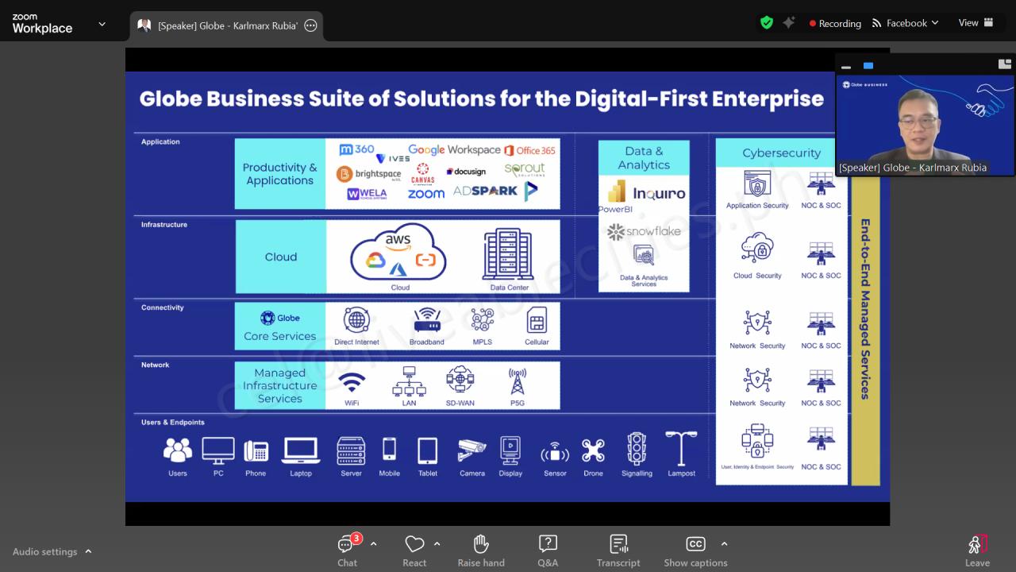Expand the Chat options chevron
Screen dimensions: 1016x572
coord(373,544)
